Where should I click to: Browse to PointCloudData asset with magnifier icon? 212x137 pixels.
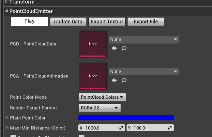pyautogui.click(x=124, y=48)
